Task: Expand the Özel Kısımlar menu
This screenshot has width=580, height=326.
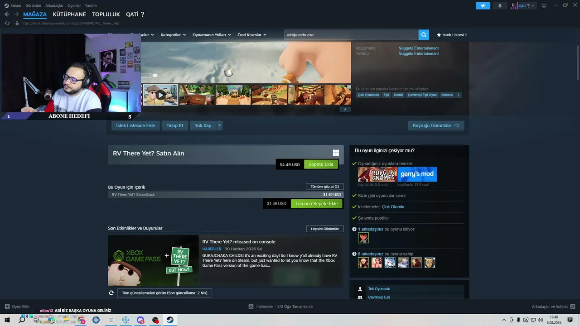Action: (252, 35)
